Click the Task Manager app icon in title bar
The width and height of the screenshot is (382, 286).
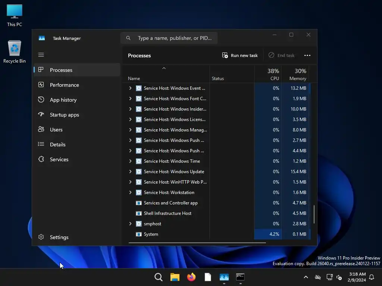coord(42,38)
